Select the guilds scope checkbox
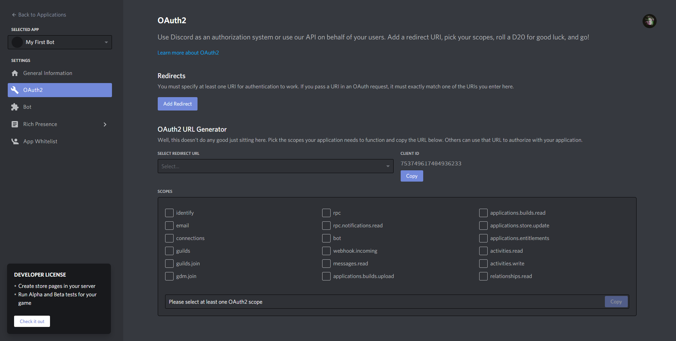676x341 pixels. 169,251
